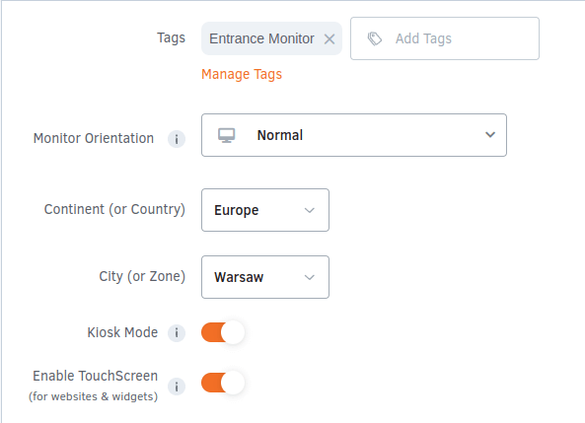The image size is (585, 423).
Task: Click the Kiosk Mode label
Action: tap(122, 332)
